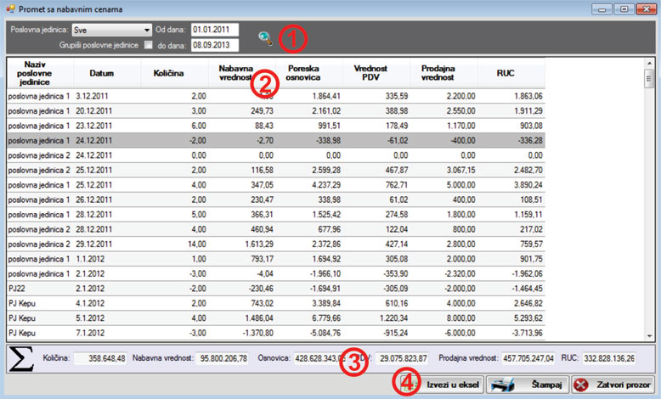Click the 14,00 količina cell
This screenshot has height=399, width=661.
(175, 244)
